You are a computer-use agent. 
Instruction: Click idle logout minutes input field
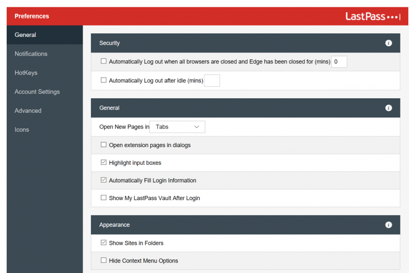pyautogui.click(x=212, y=81)
